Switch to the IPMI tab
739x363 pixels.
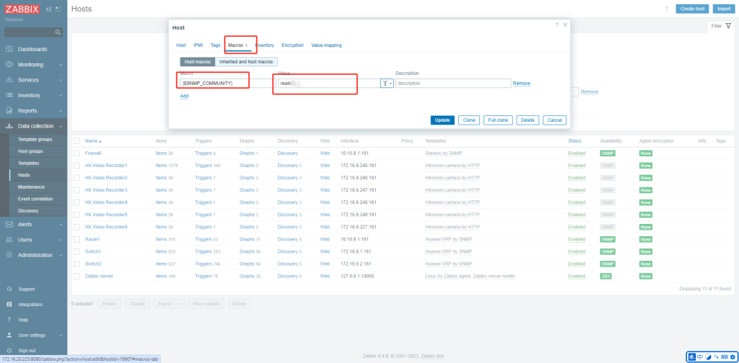(198, 45)
